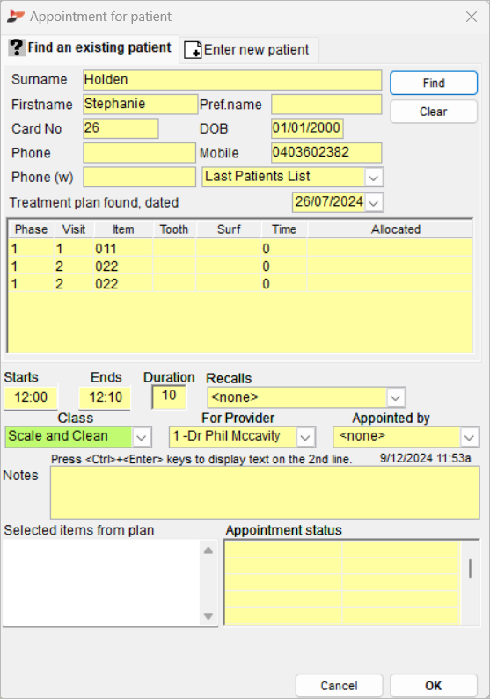This screenshot has width=490, height=699.
Task: Expand the Class dropdown showing Scale and Clean
Action: coord(142,437)
